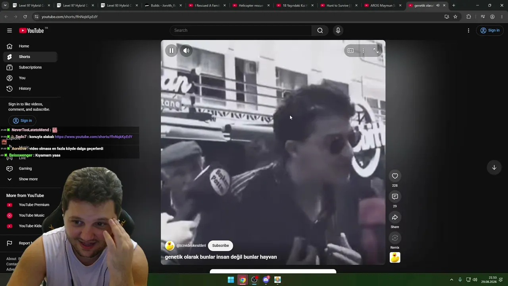This screenshot has width=508, height=286.
Task: Open the YouTube guide hamburger menu
Action: pyautogui.click(x=10, y=31)
